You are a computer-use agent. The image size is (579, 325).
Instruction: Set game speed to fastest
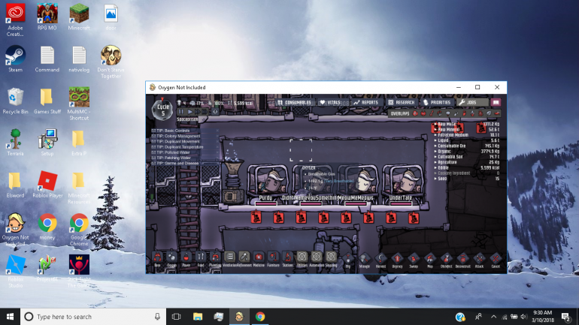tap(205, 112)
